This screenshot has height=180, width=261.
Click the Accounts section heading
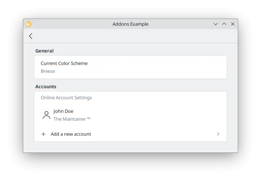[46, 87]
